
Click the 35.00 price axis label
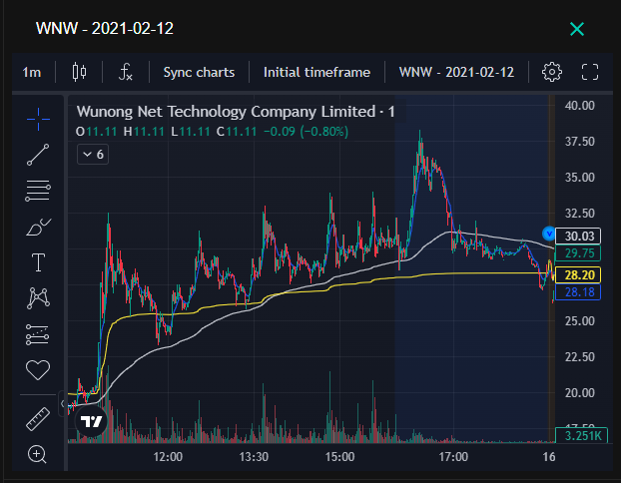580,177
